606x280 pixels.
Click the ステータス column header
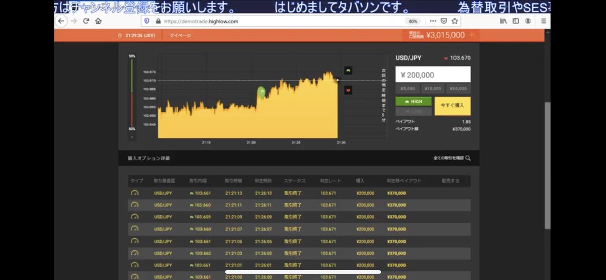294,181
